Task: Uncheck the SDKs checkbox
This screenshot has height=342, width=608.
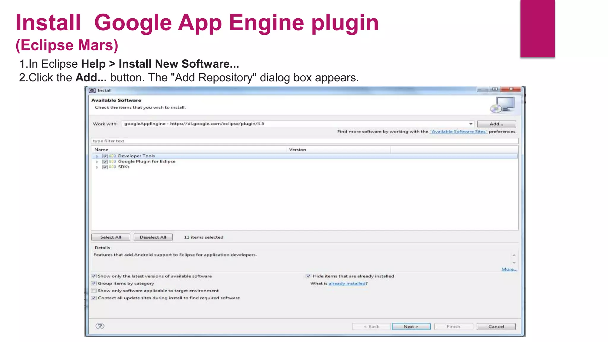Action: pyautogui.click(x=105, y=167)
